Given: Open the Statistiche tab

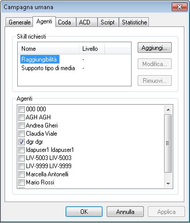Looking at the screenshot, I should point(134,22).
